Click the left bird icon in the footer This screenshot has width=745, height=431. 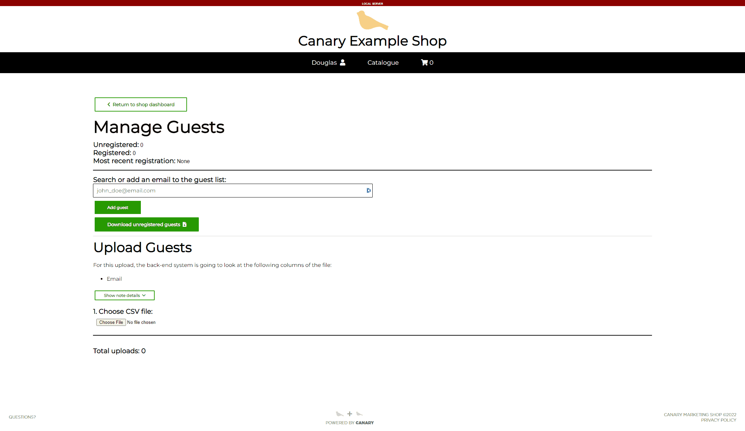[340, 413]
